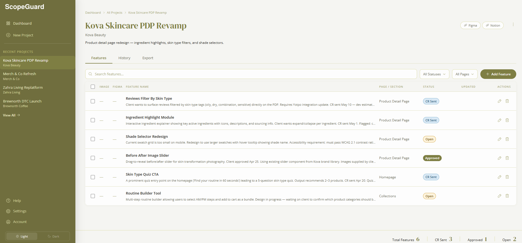This screenshot has width=522, height=243.
Task: Click the Feature Name column header
Action: coord(137,87)
